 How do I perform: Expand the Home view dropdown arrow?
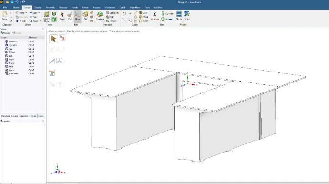click(26, 13)
